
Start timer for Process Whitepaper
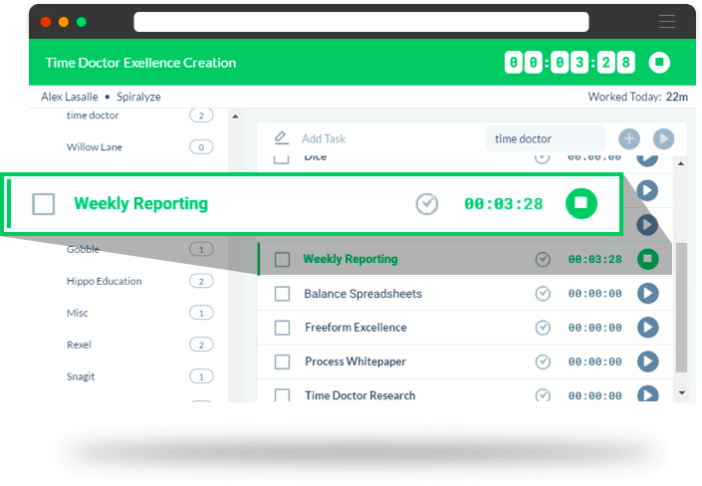point(647,362)
